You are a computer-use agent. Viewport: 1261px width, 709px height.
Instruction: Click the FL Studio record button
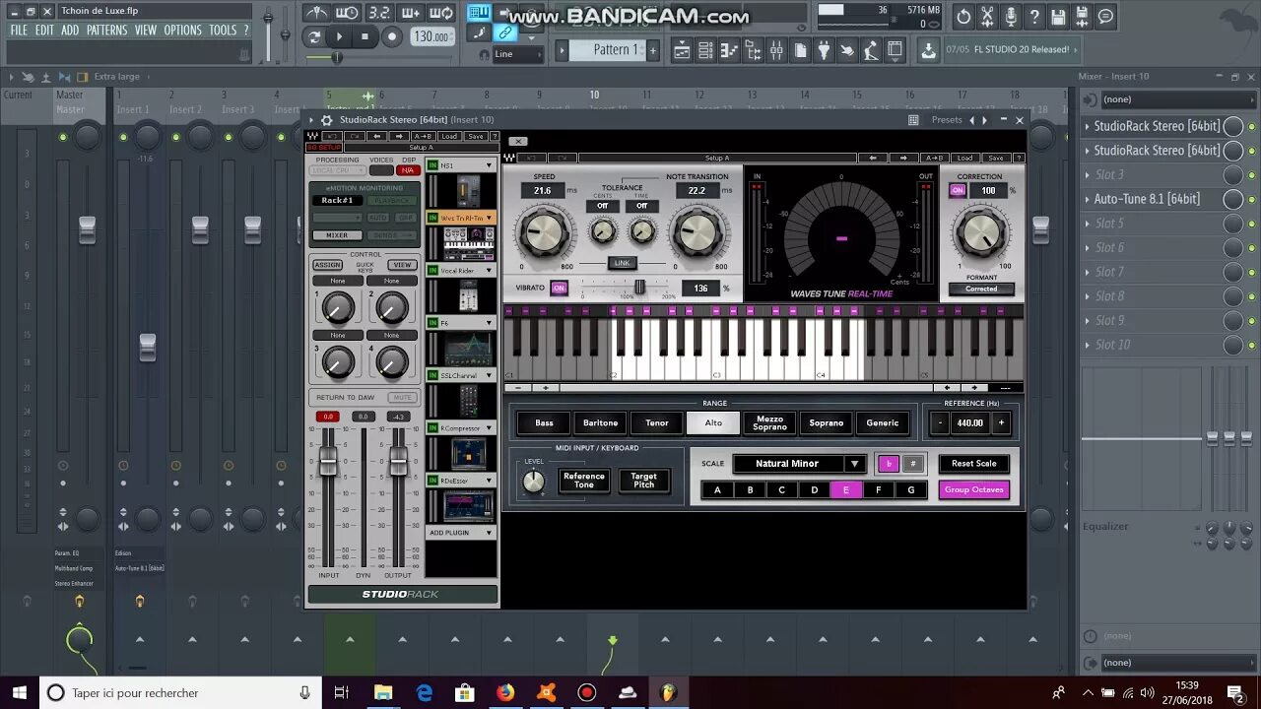(x=392, y=36)
